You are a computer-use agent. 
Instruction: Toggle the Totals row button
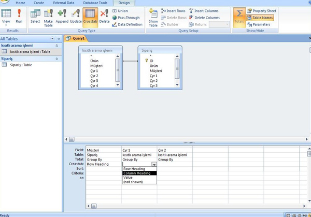tap(239, 16)
